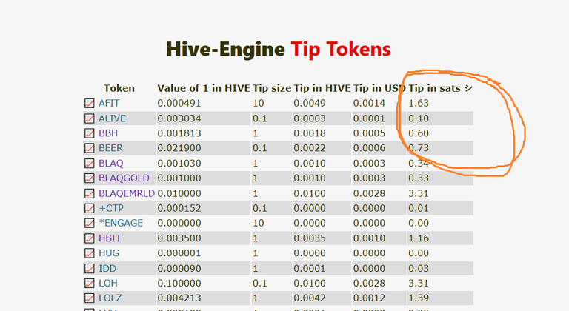Image resolution: width=569 pixels, height=311 pixels.
Task: Select BBH tip in sats 0.60
Action: tap(419, 133)
